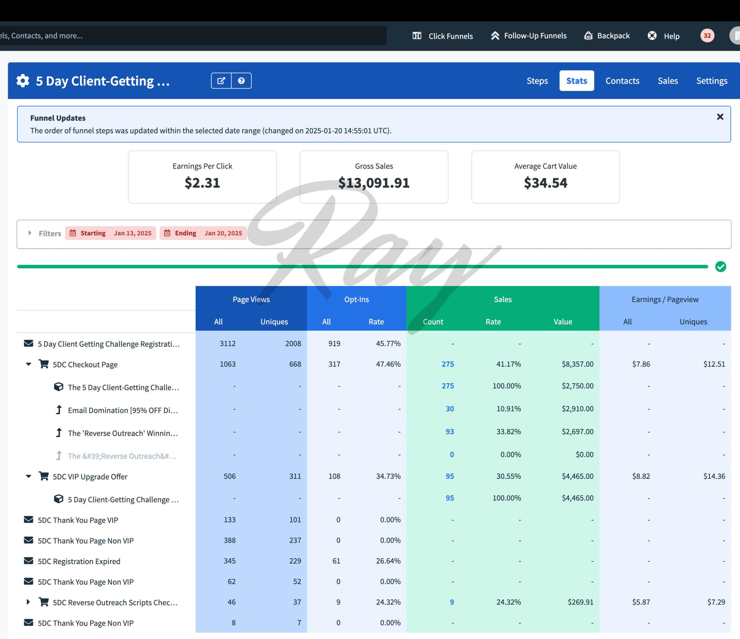Click the funnel settings gear icon
Screen dimensions: 740x639
click(x=23, y=81)
